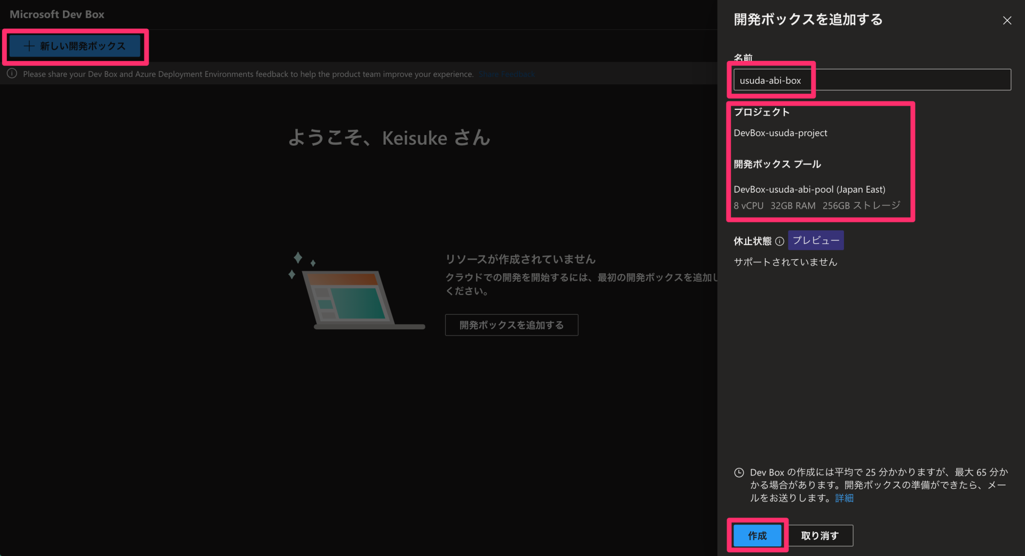Click the X icon to dismiss the panel
This screenshot has width=1025, height=556.
point(1007,20)
